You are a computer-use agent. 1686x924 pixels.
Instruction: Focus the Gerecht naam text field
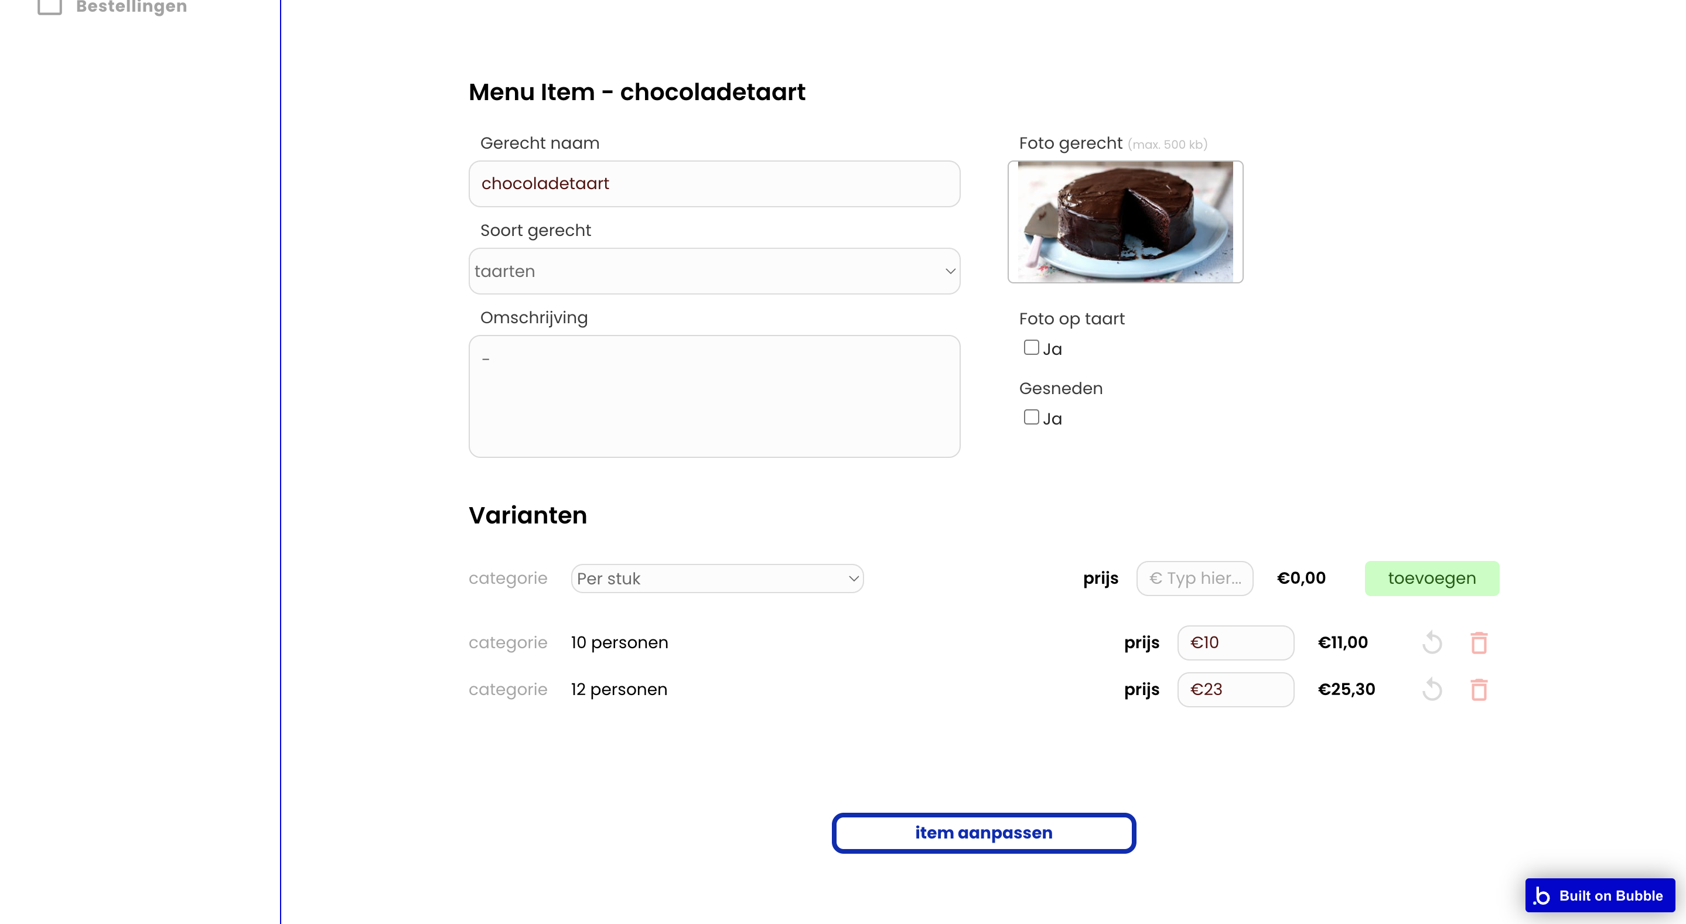click(714, 184)
